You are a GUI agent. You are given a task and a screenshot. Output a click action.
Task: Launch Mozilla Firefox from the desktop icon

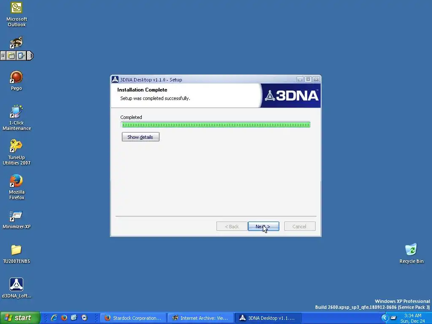coord(16,187)
